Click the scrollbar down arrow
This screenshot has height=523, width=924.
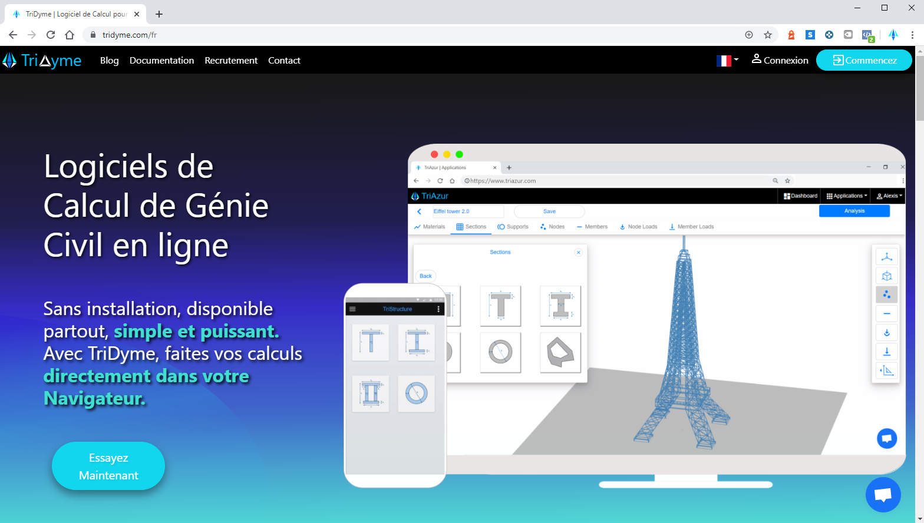919,518
